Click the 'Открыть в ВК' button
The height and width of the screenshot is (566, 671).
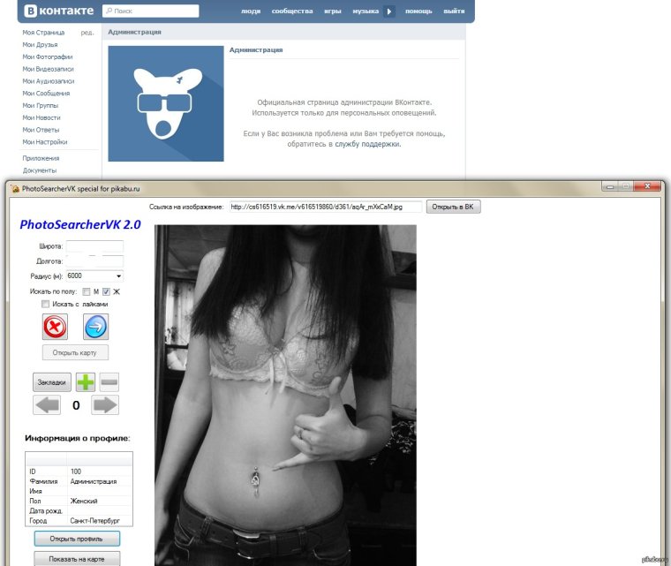(454, 207)
